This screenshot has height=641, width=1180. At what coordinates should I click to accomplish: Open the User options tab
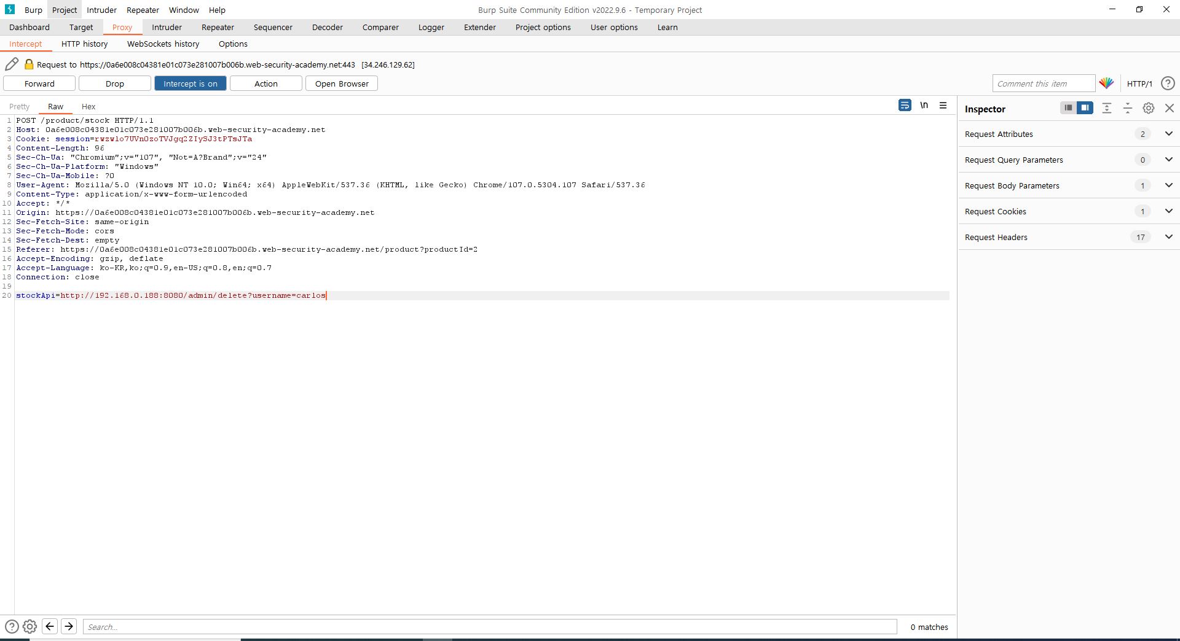pos(614,27)
